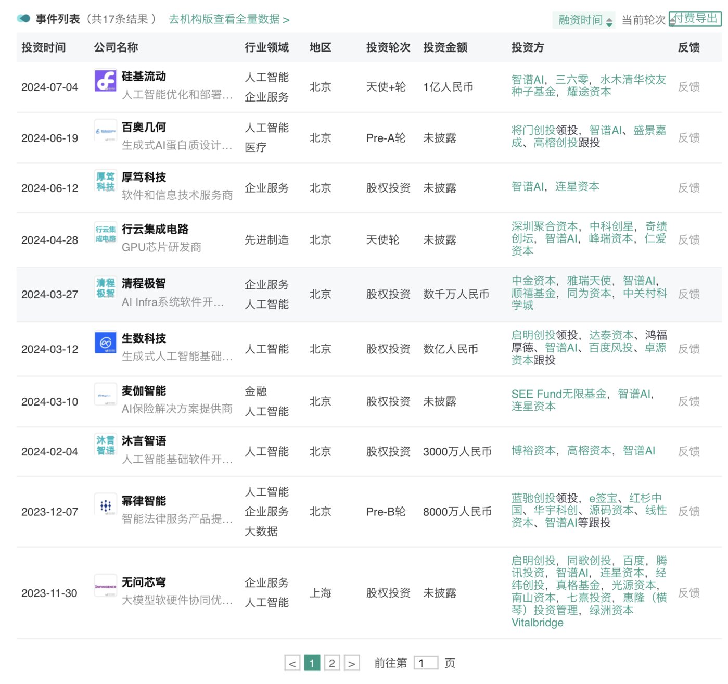Click 反馈 for 百奥几何 row

[688, 138]
